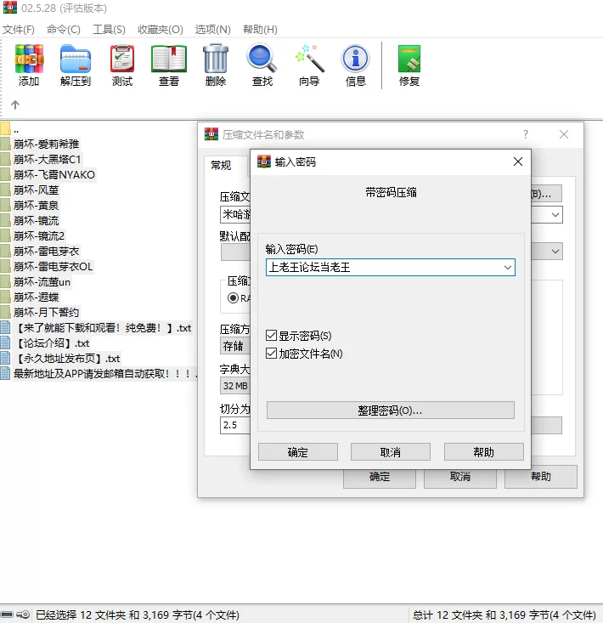Select the 崩坏-遐蝶 folder

[x=37, y=297]
